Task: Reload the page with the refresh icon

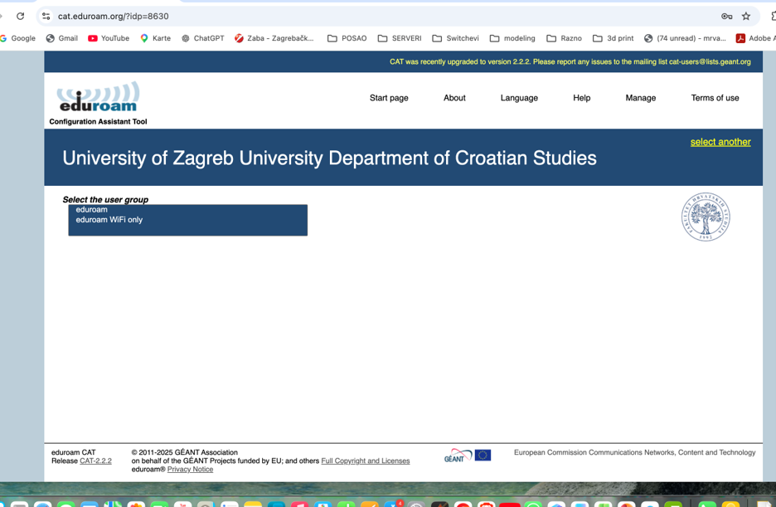Action: coord(20,17)
